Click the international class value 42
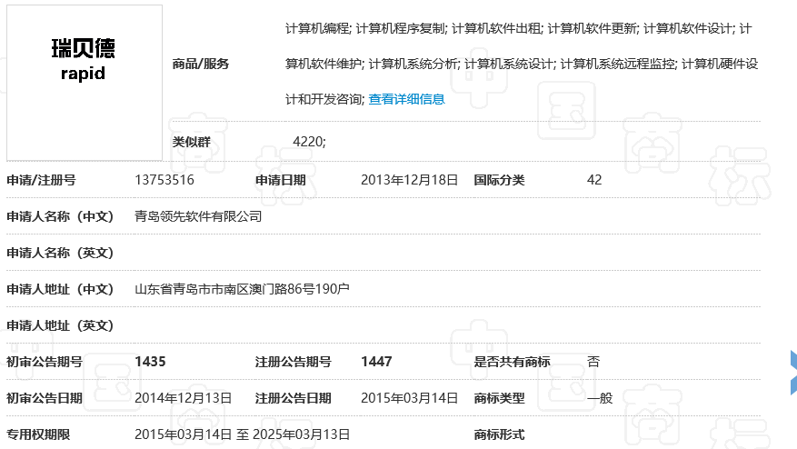 pyautogui.click(x=594, y=180)
